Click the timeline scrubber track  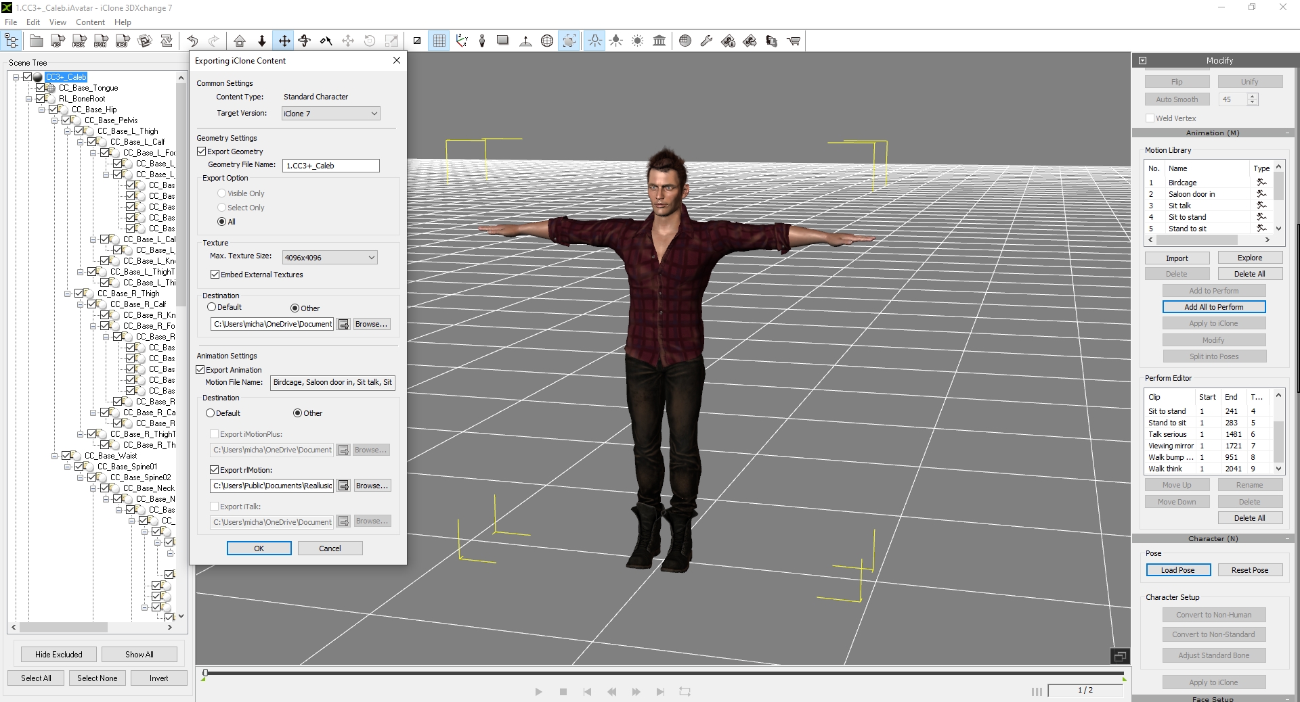pyautogui.click(x=664, y=674)
